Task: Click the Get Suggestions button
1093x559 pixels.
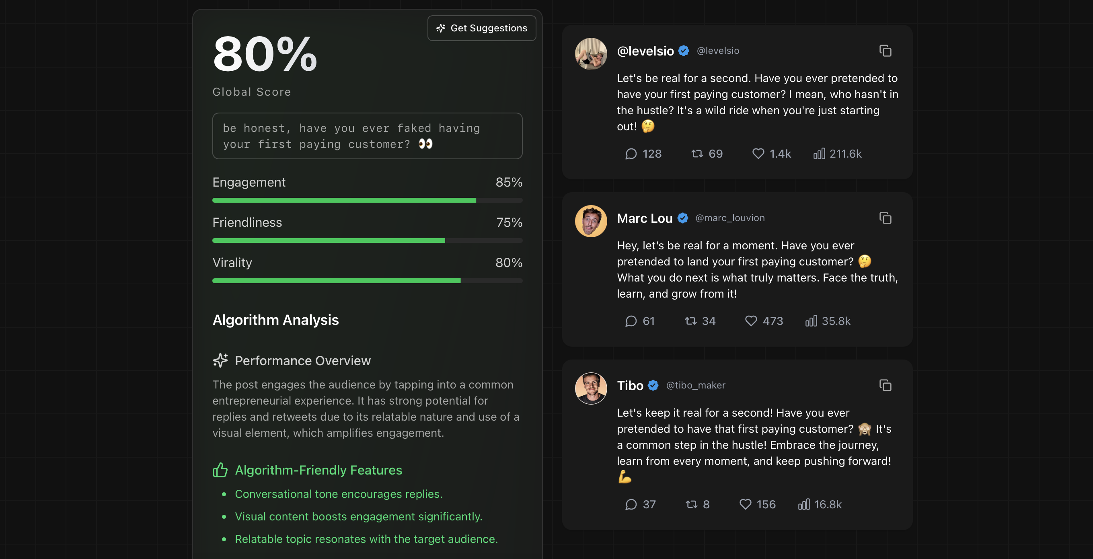Action: click(x=482, y=28)
